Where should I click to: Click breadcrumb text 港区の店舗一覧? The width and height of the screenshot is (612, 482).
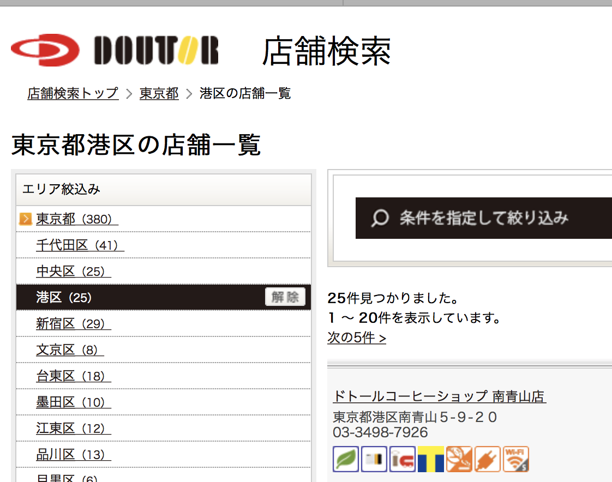[x=245, y=94]
